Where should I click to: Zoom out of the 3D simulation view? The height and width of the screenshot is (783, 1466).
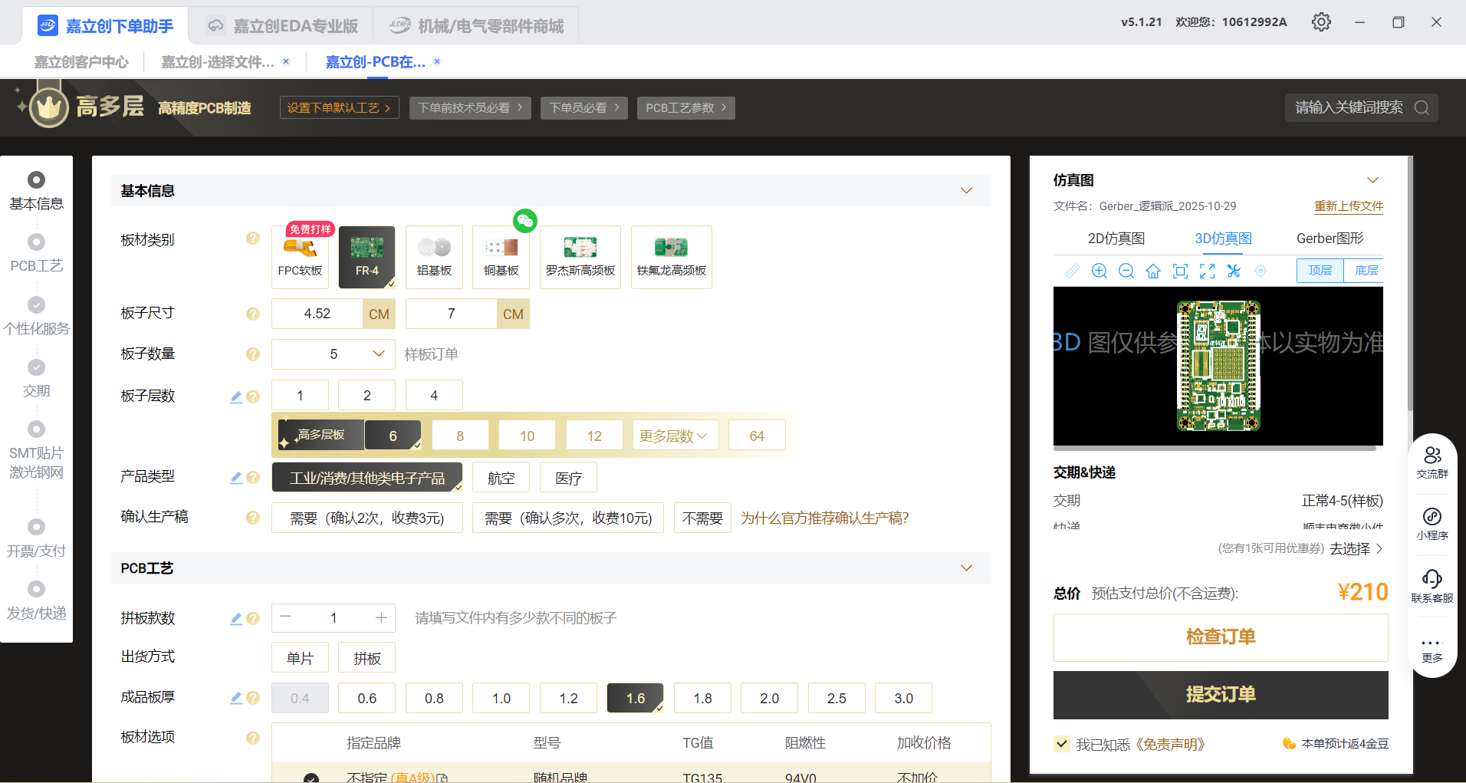[x=1126, y=271]
